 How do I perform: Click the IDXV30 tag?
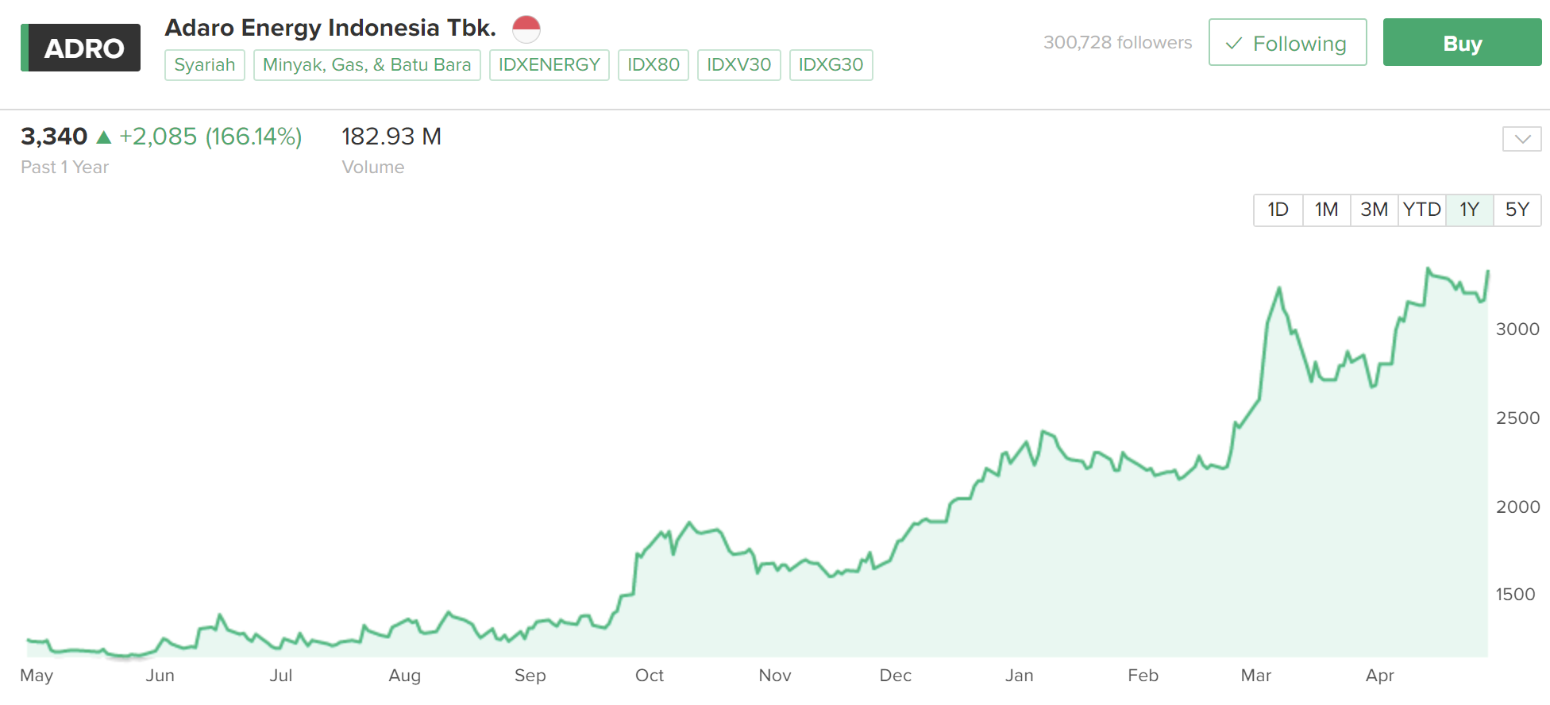click(738, 65)
